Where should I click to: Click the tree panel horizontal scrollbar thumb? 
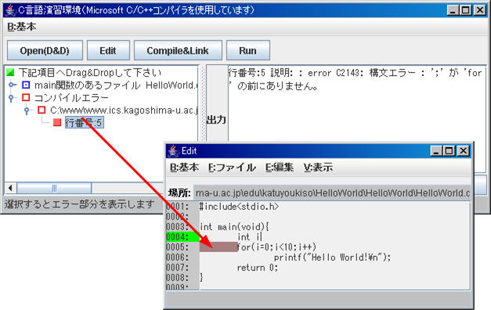(54, 188)
